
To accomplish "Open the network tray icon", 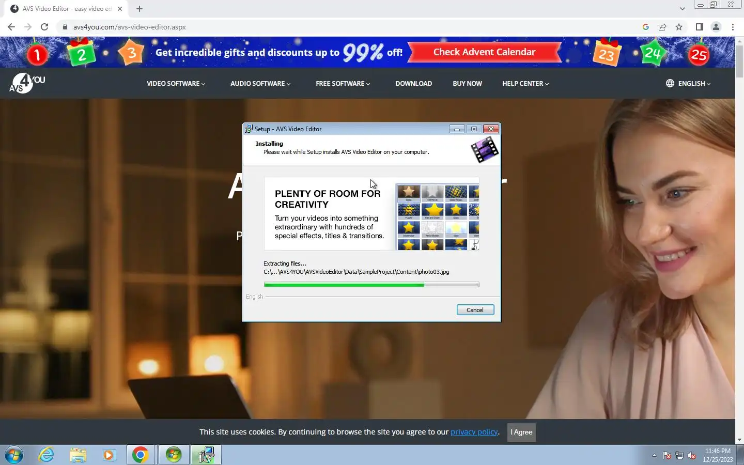I will click(x=679, y=455).
